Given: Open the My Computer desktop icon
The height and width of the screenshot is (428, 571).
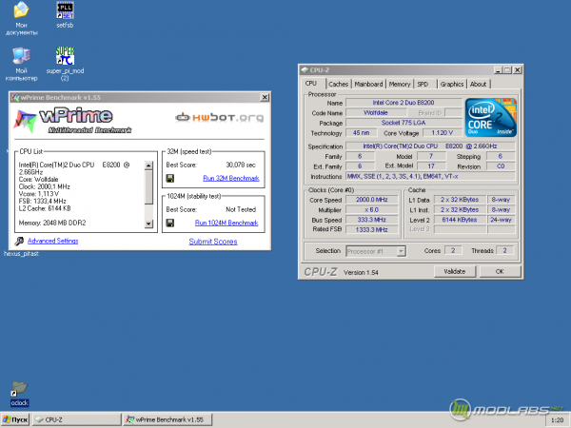Looking at the screenshot, I should click(21, 64).
